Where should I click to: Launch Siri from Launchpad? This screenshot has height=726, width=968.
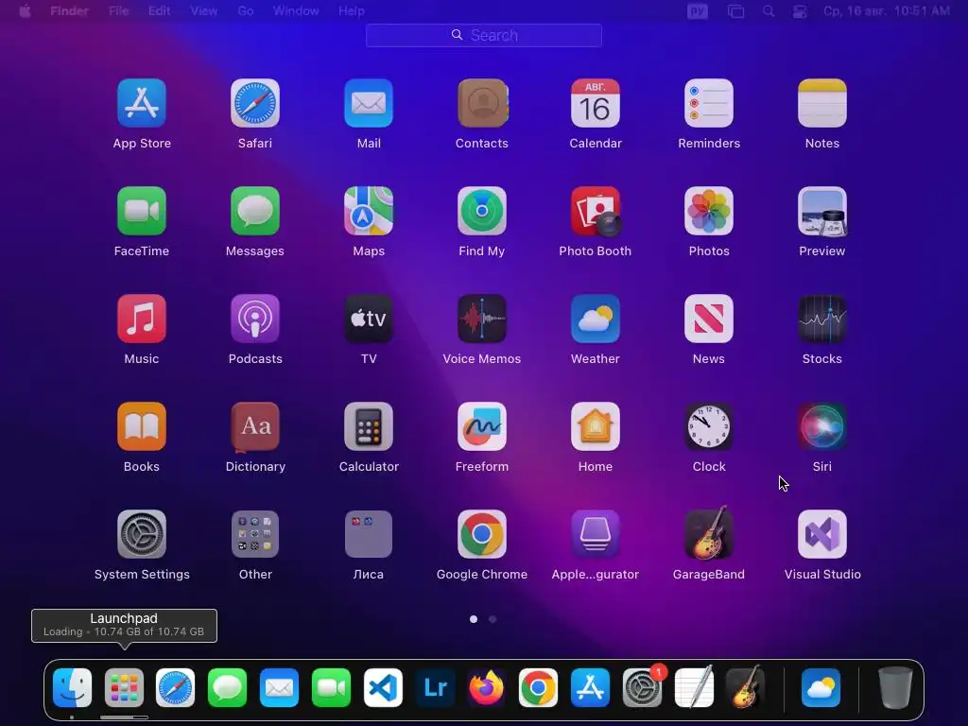tap(822, 426)
